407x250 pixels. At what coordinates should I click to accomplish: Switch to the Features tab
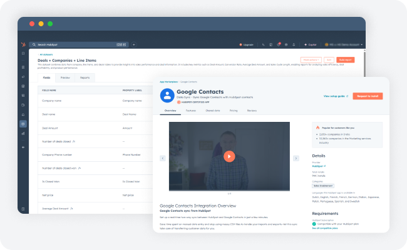click(x=191, y=111)
